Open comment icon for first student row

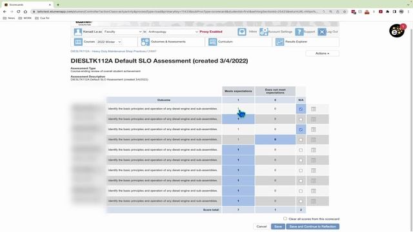click(313, 109)
